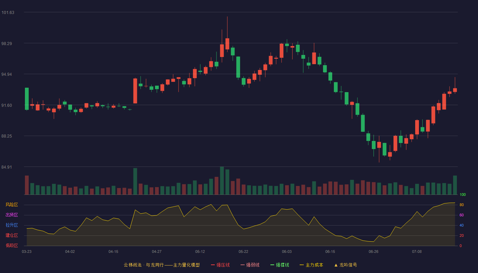Select the peak red candle with longest upper wick
The image size is (478, 273).
tap(227, 44)
